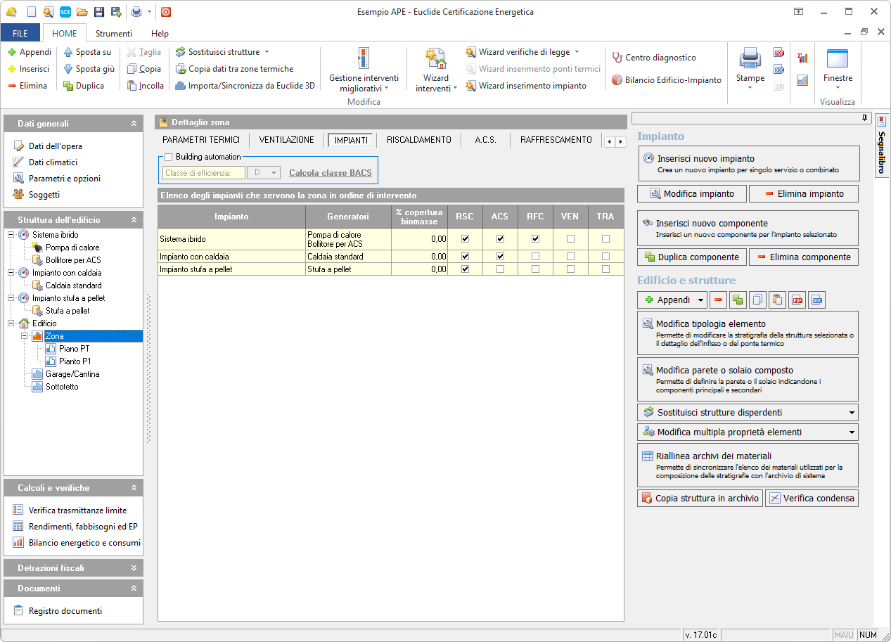Screen dimensions: 891x642
Task: Check VEN for Impianto con caldaia
Action: point(570,257)
